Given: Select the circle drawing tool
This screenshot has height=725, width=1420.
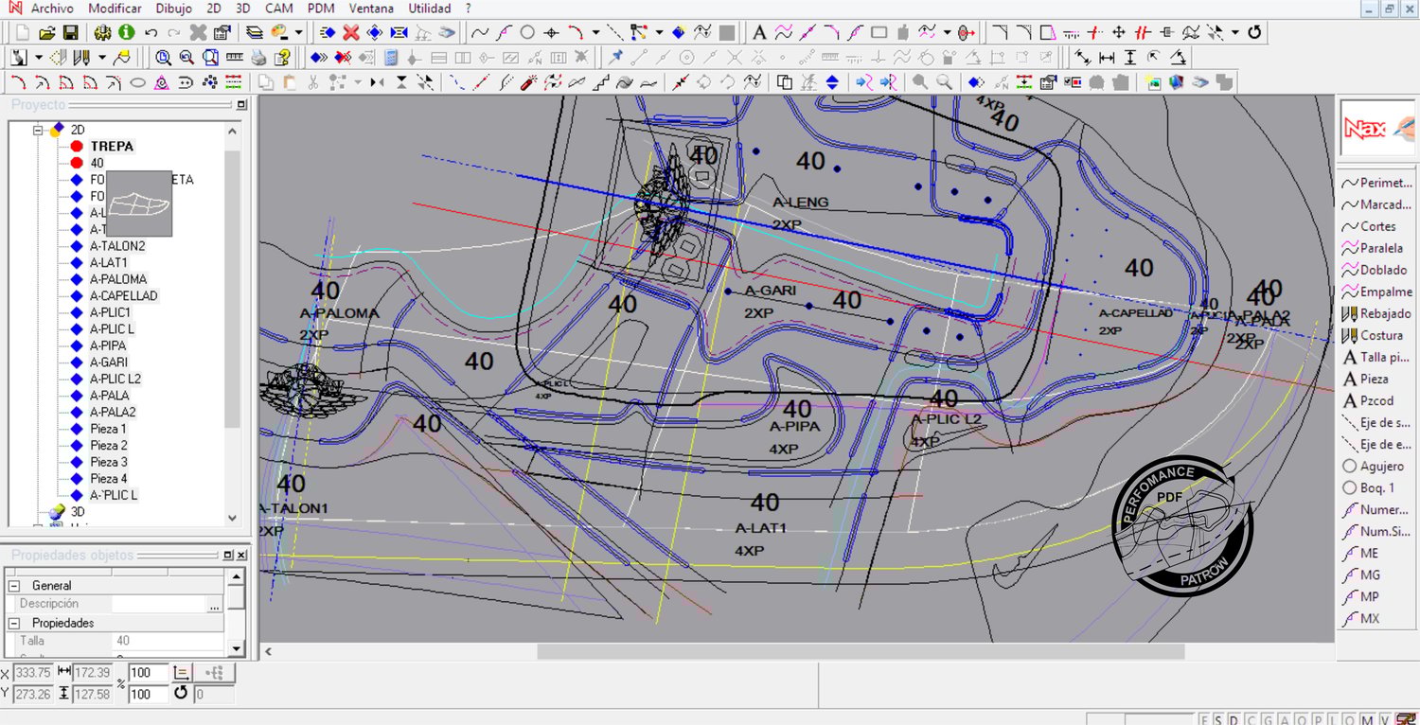Looking at the screenshot, I should pyautogui.click(x=528, y=33).
